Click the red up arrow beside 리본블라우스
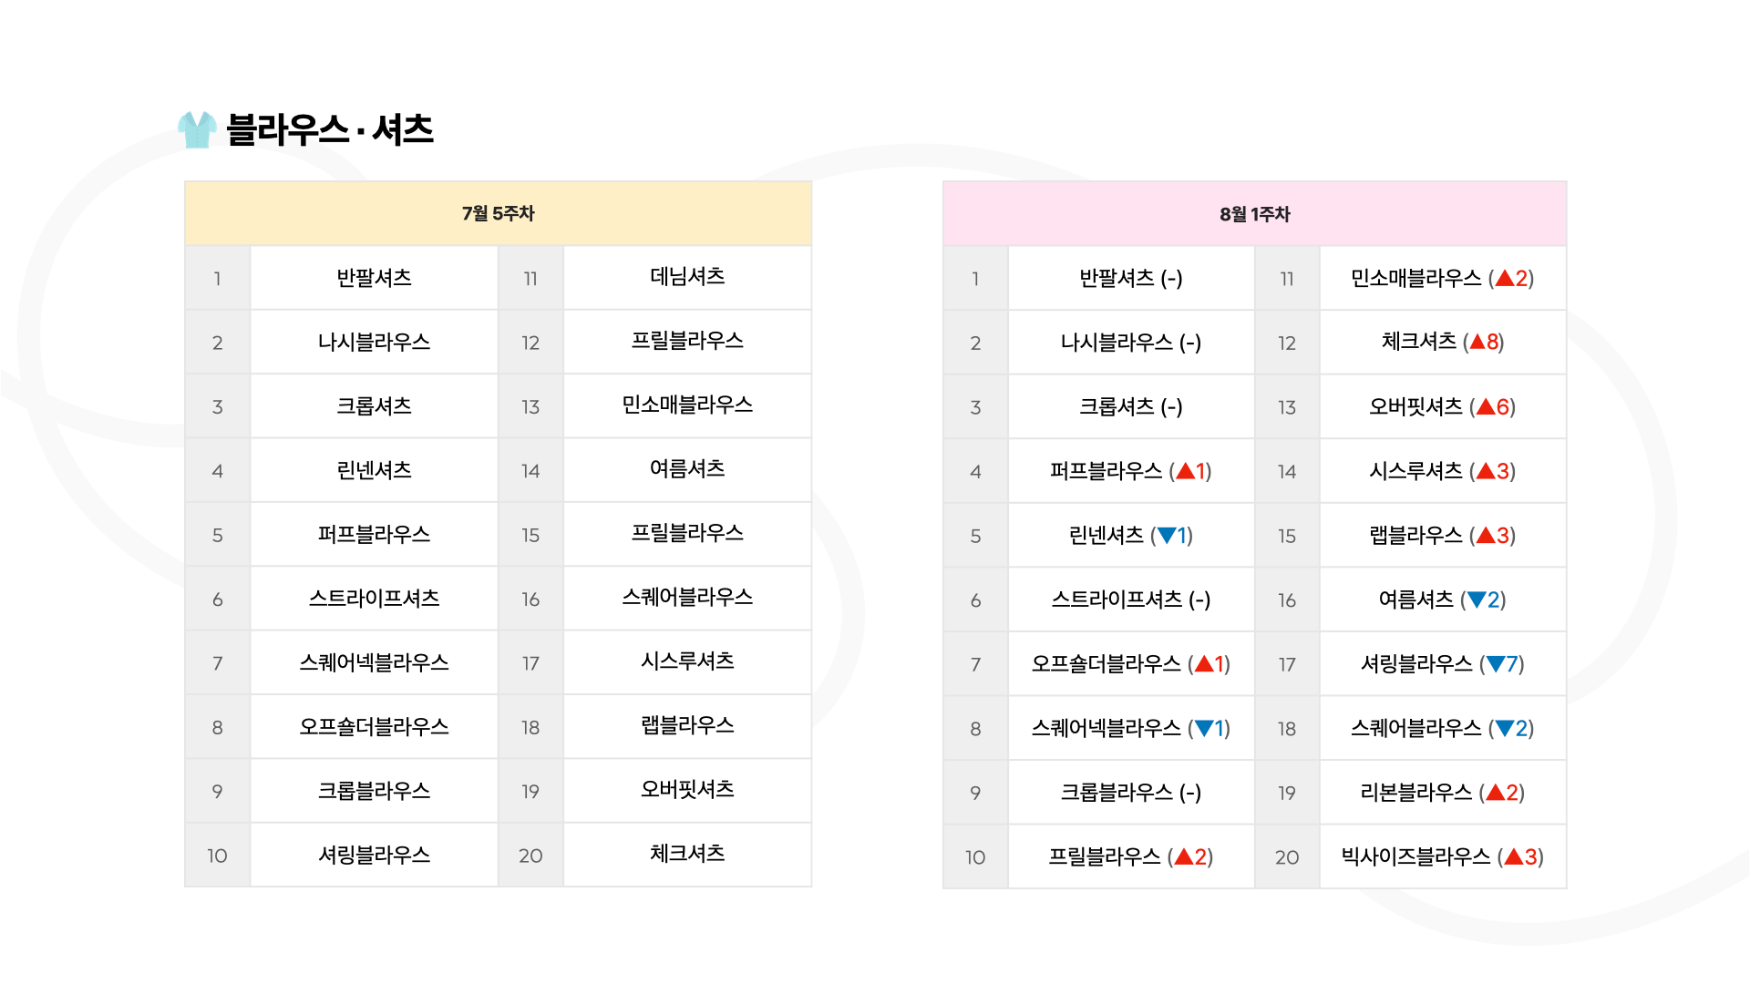 (x=1496, y=793)
